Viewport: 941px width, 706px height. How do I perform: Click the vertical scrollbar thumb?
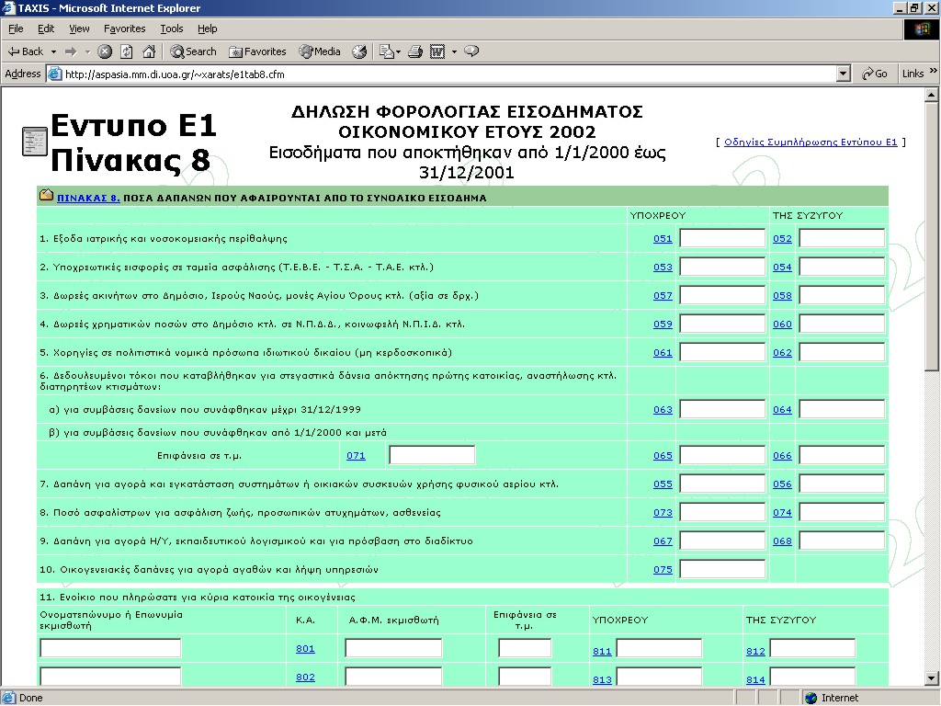[x=932, y=236]
